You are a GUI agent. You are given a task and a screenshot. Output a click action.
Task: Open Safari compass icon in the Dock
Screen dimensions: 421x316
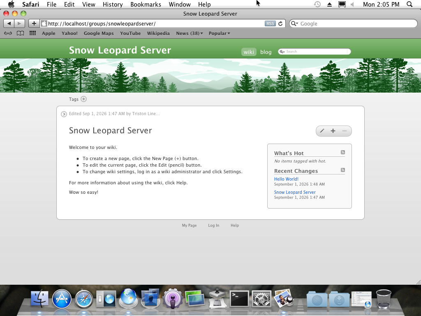point(84,299)
